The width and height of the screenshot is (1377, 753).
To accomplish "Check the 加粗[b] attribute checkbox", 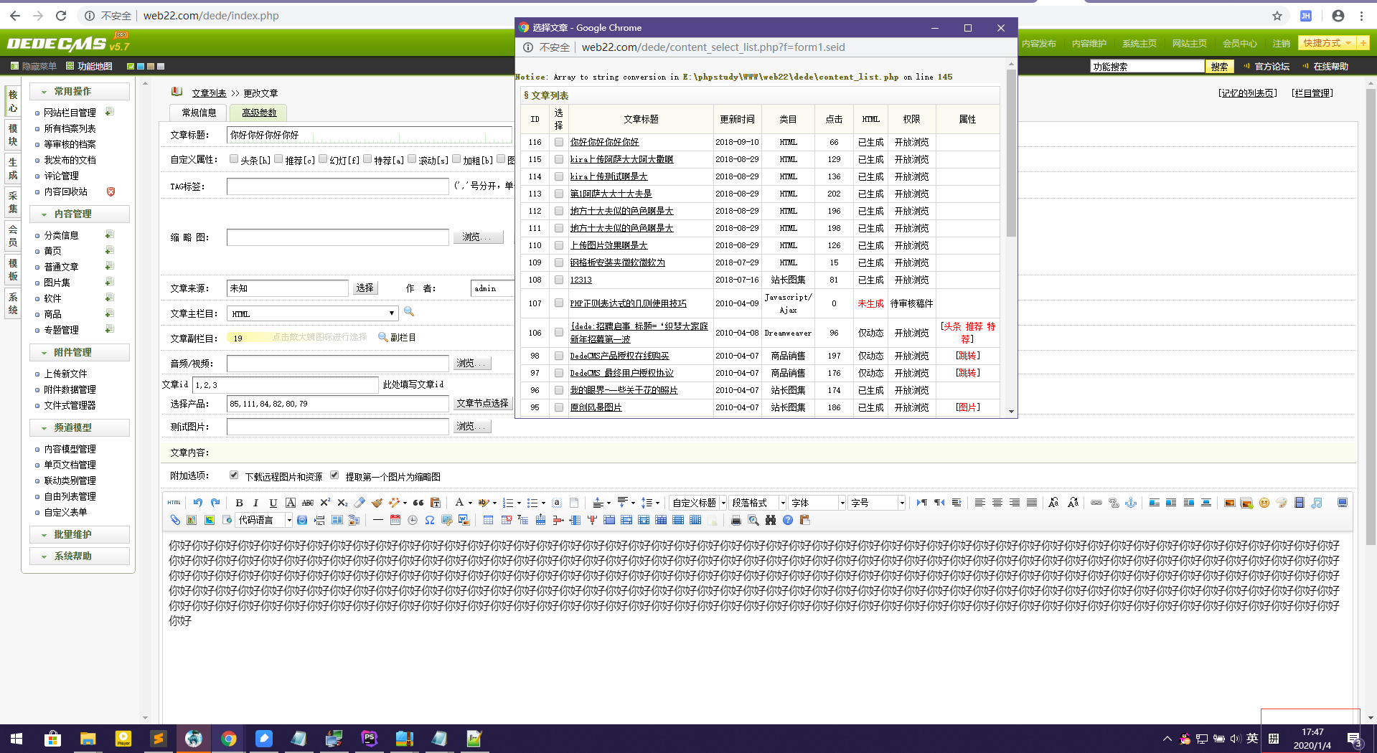I will click(456, 159).
